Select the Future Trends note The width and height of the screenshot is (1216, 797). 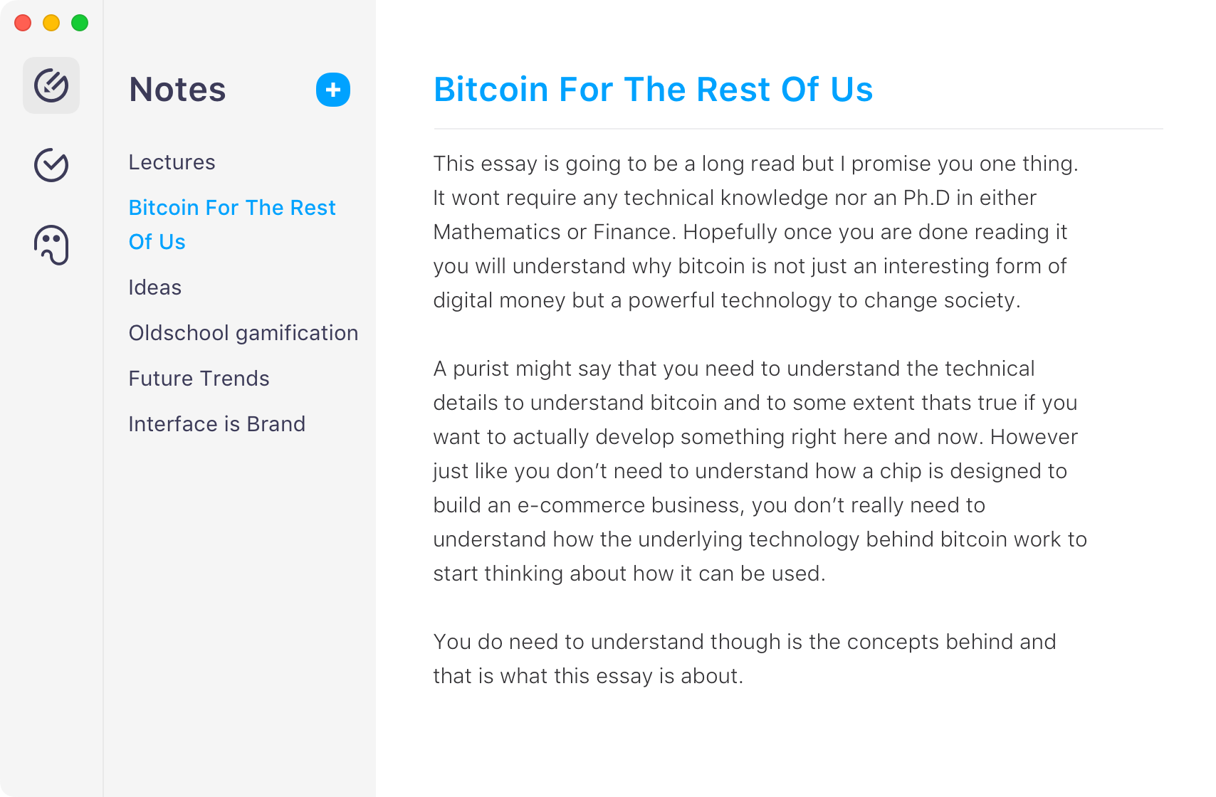click(199, 379)
